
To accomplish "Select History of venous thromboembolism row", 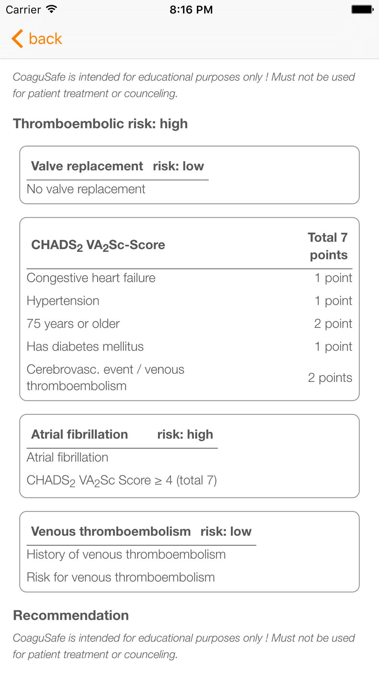I will (126, 554).
